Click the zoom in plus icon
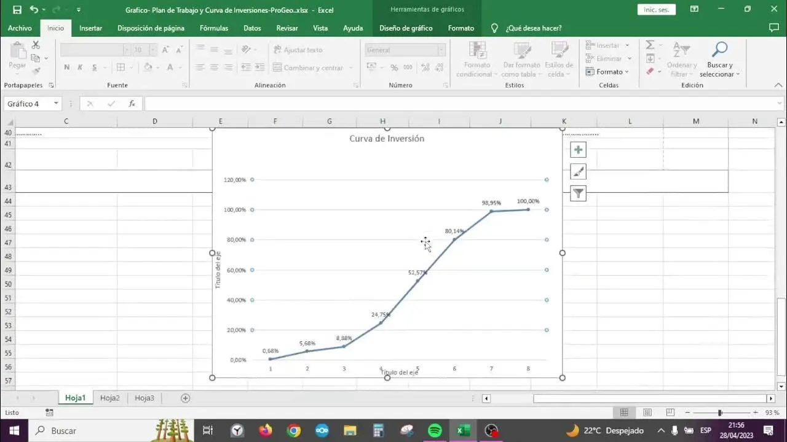The width and height of the screenshot is (787, 442). 755,413
